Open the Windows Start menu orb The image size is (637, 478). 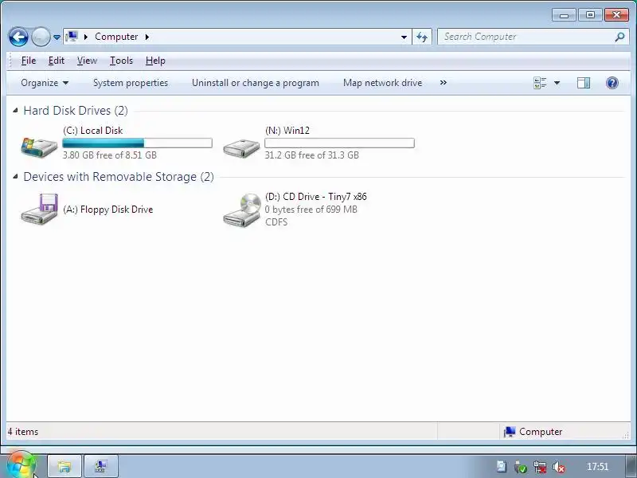(21, 465)
